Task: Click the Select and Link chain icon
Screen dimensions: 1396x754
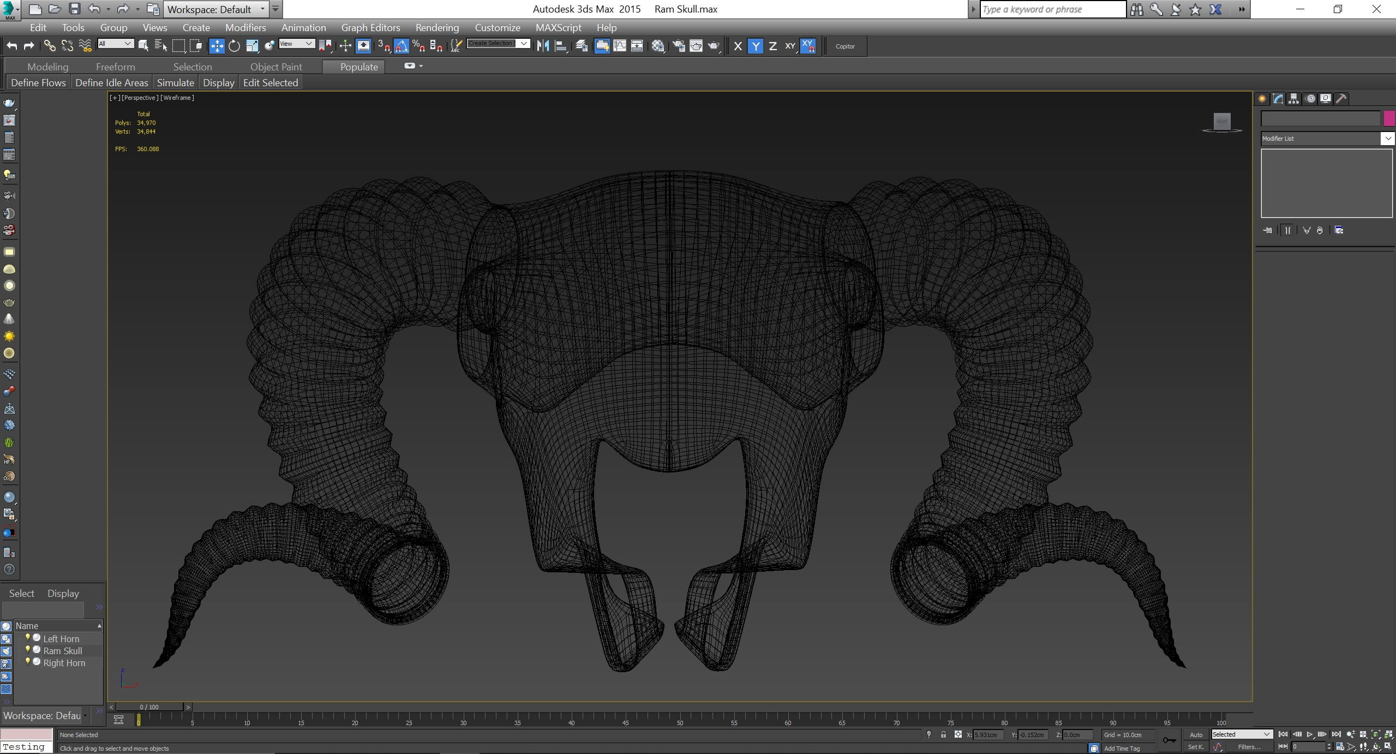Action: tap(50, 46)
